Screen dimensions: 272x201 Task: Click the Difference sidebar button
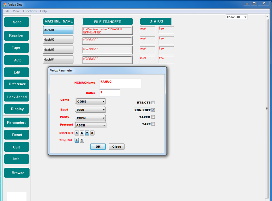(17, 84)
